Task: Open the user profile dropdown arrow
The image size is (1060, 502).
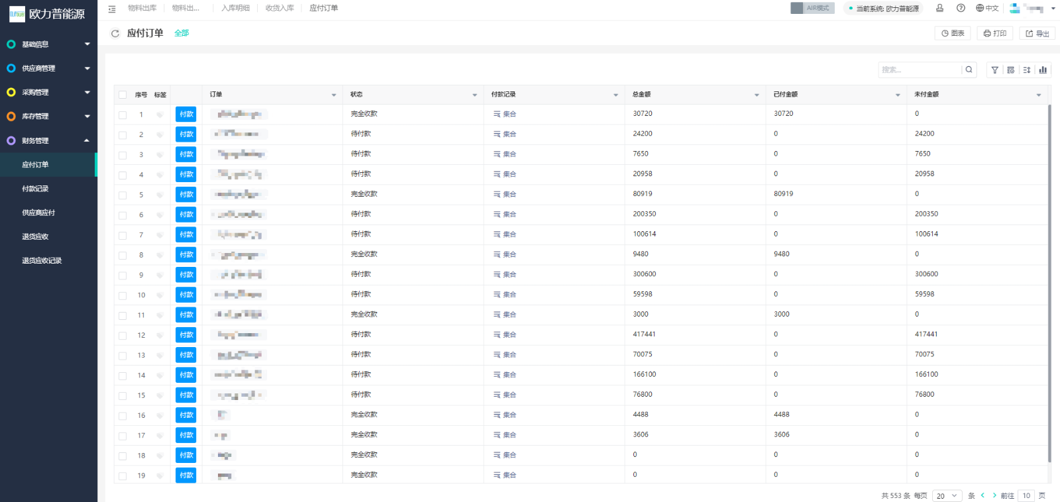Action: click(1053, 9)
